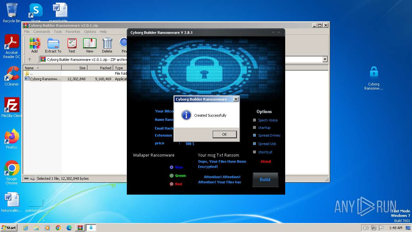Image resolution: width=412 pixels, height=232 pixels.
Task: Click the volume speaker tray icon
Action: pos(366,228)
